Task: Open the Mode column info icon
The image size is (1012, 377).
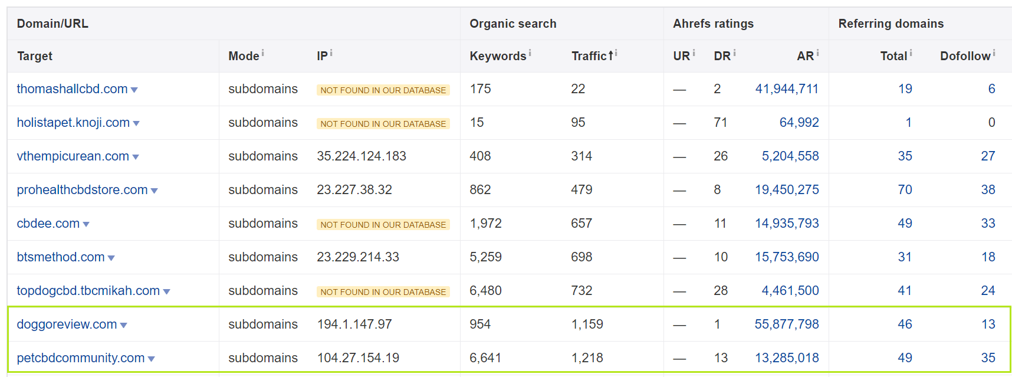Action: (262, 53)
